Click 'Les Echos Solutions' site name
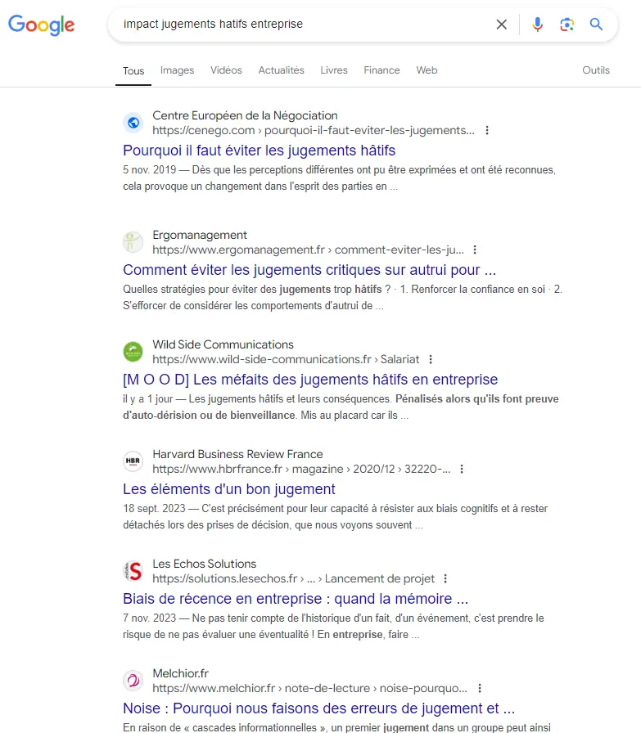 click(204, 564)
